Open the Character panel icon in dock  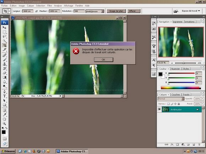154,60
